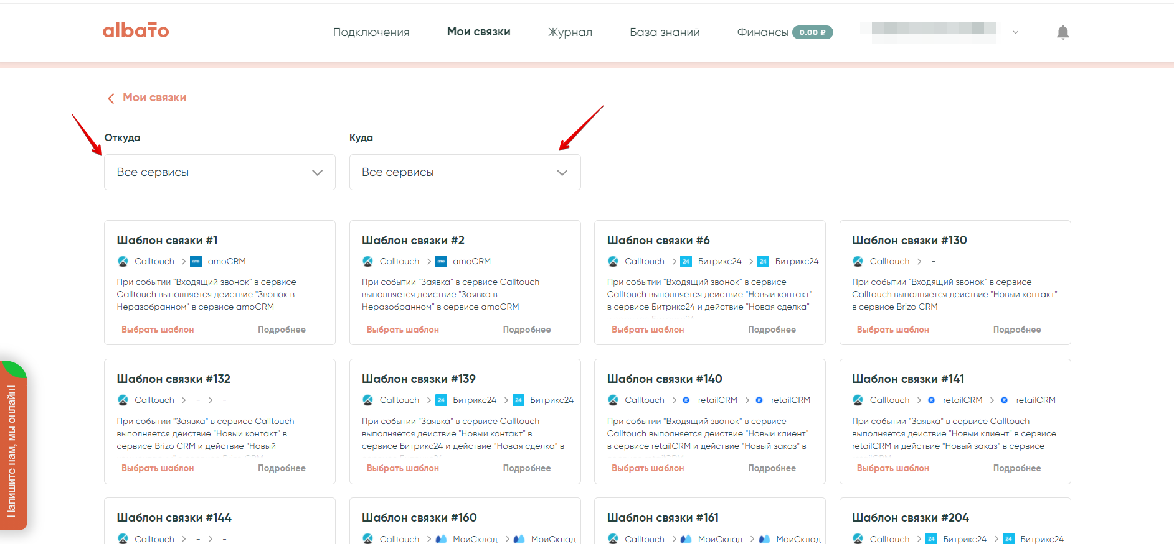The height and width of the screenshot is (544, 1174).
Task: Return via Мои связки breadcrumb link
Action: tap(154, 98)
